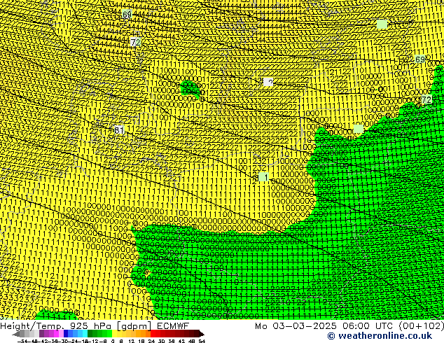Click the Mo 03-03-2025 06:00 UTC timestamp
This screenshot has width=444, height=343.
pyautogui.click(x=325, y=325)
